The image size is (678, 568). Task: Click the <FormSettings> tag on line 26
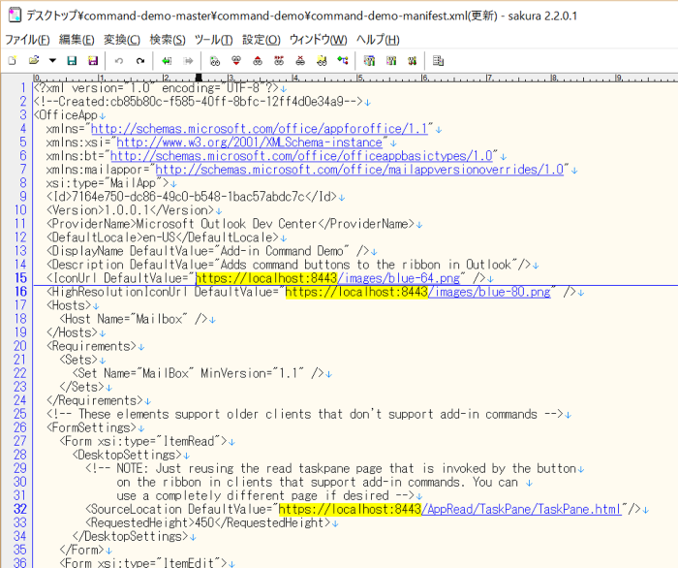pos(92,427)
